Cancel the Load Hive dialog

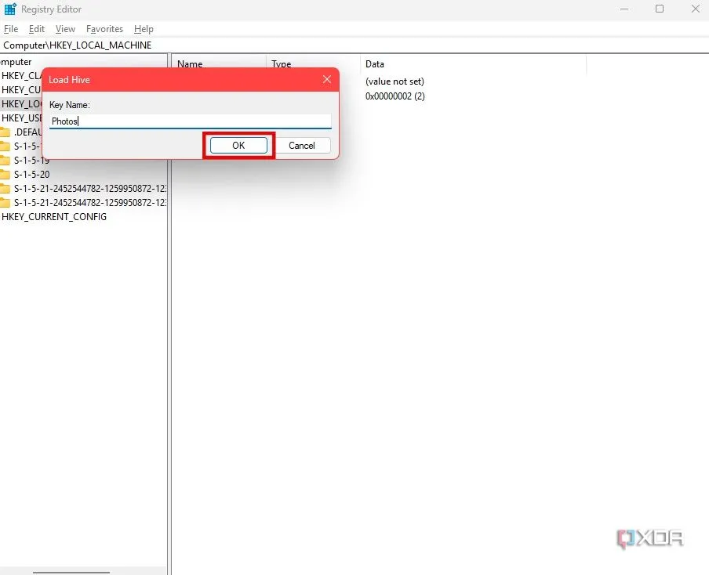(302, 146)
